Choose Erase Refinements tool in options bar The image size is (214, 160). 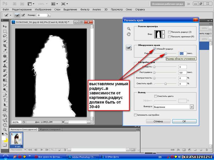click(23, 15)
